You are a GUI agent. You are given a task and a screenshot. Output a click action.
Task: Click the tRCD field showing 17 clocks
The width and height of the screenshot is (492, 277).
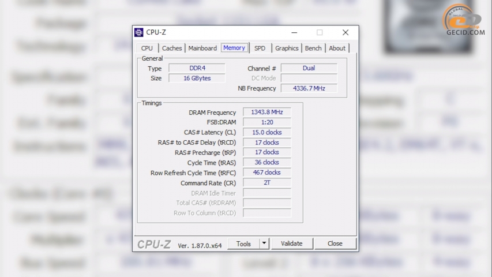267,143
